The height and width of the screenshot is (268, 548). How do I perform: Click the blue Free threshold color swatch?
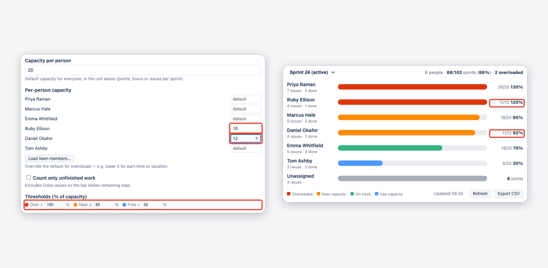pos(124,205)
